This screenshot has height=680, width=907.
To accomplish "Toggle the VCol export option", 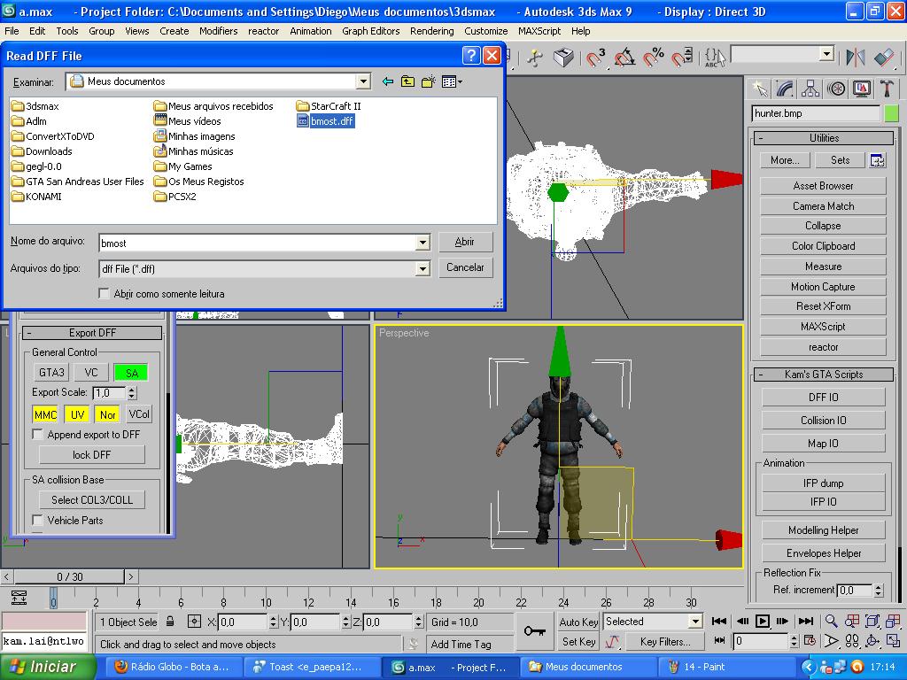I will pyautogui.click(x=139, y=414).
